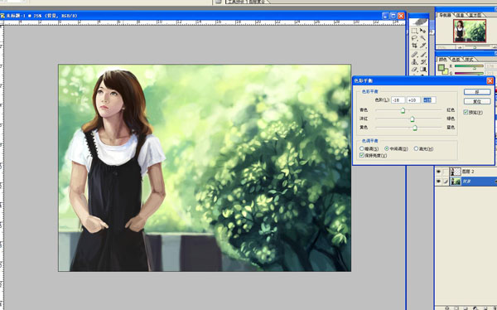
Task: Select the Rectangular Marquee tool
Action: tap(414, 31)
